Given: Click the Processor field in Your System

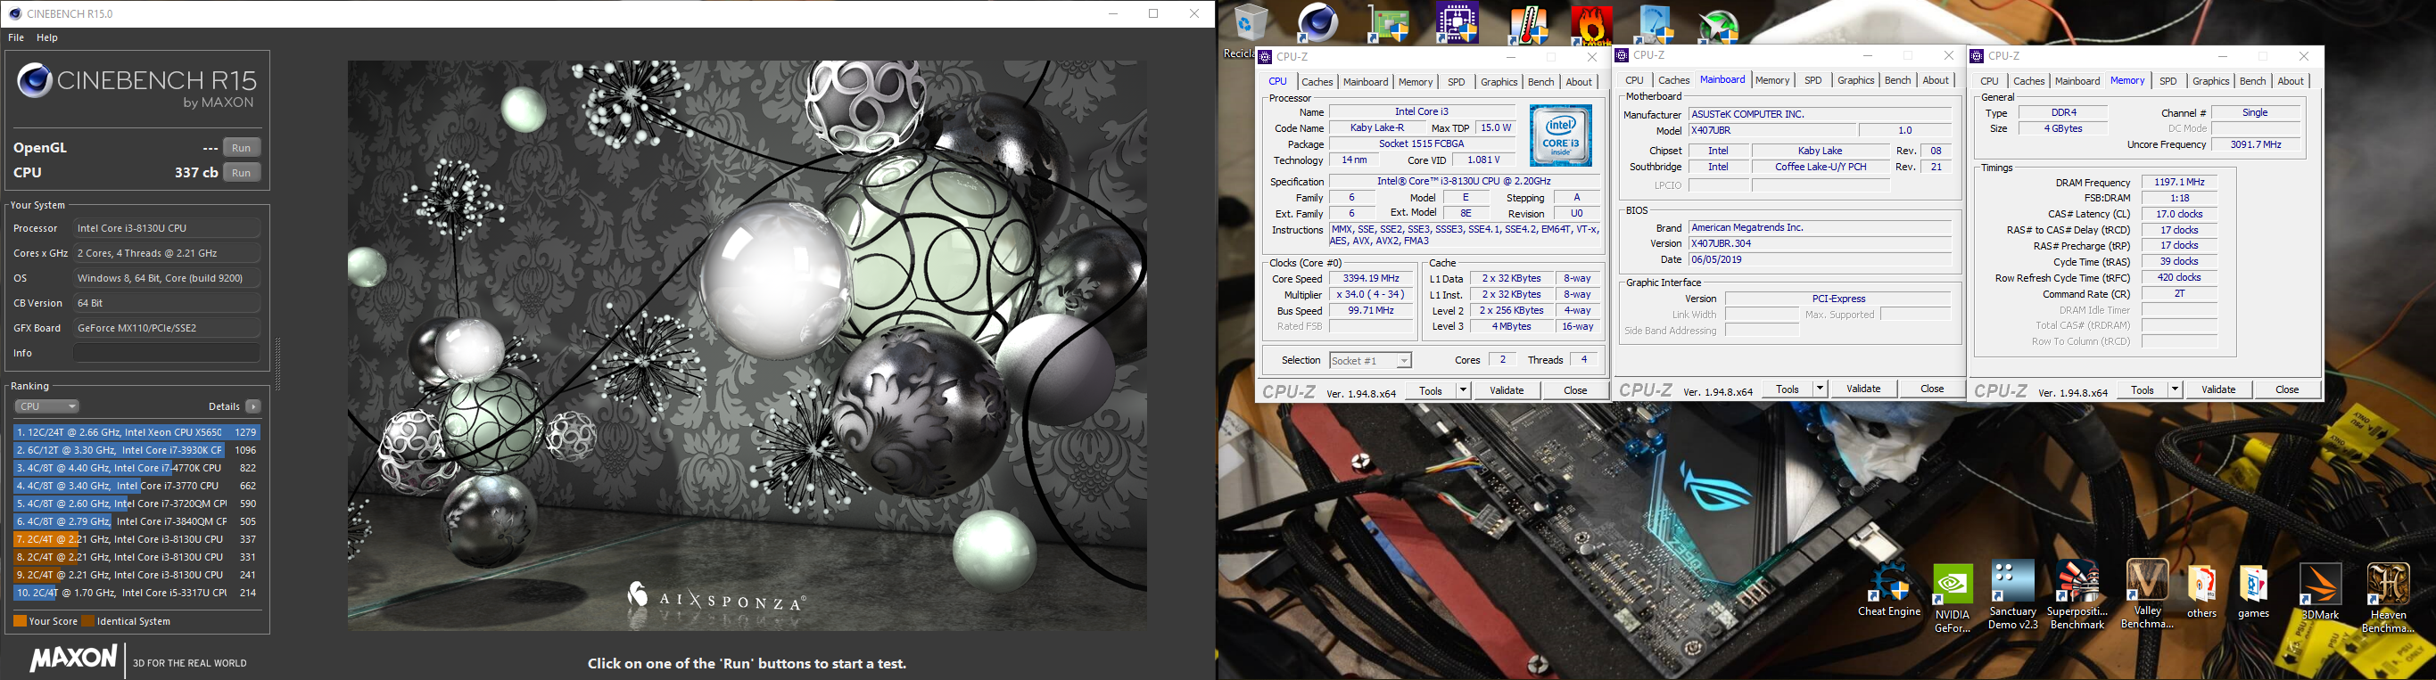Looking at the screenshot, I should coord(167,227).
